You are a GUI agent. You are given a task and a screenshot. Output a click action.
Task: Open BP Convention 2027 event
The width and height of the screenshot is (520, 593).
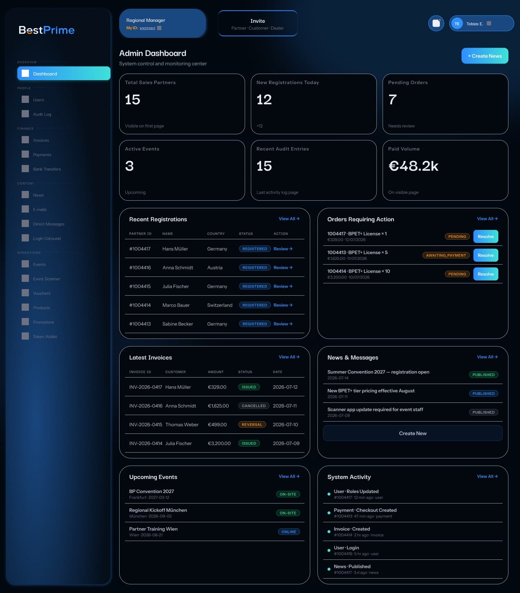[214, 494]
